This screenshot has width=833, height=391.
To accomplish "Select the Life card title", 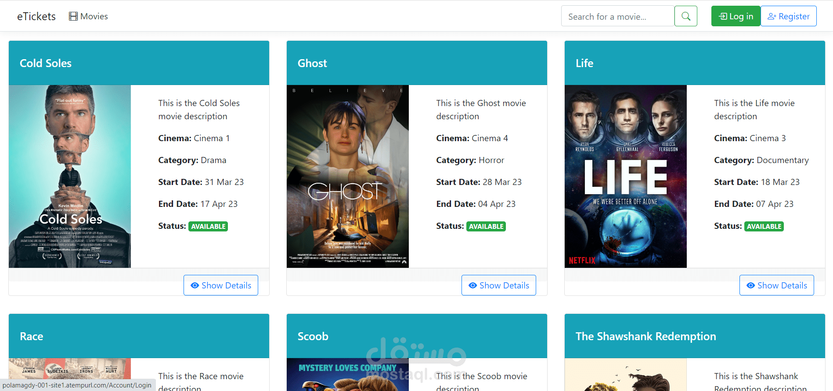I will point(584,63).
